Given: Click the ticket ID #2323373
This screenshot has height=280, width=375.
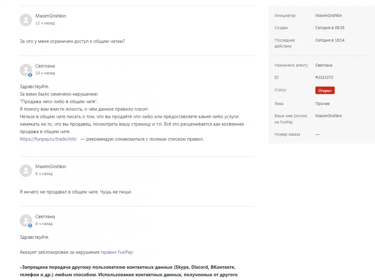Looking at the screenshot, I should pos(324,77).
